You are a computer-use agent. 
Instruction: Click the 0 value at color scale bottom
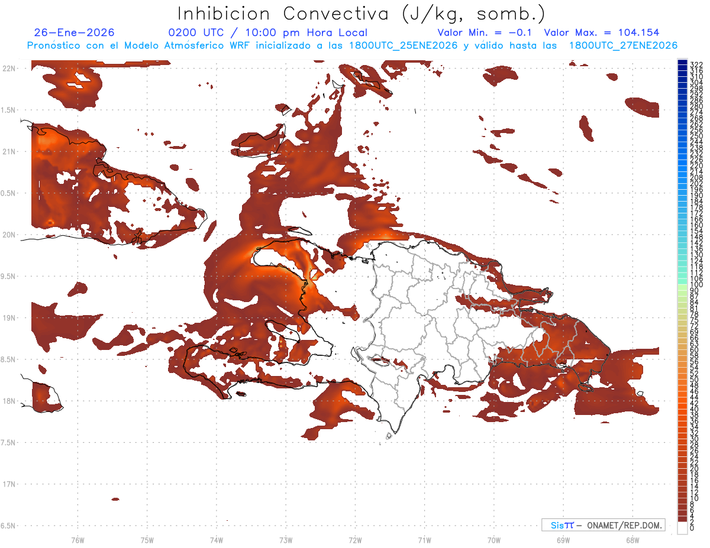[x=693, y=528]
